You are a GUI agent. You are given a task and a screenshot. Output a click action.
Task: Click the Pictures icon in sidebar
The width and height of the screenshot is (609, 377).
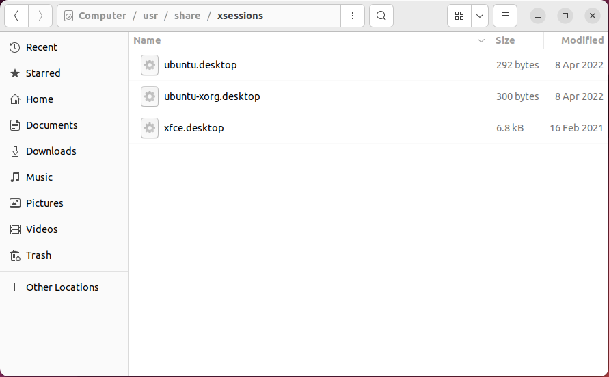point(15,203)
